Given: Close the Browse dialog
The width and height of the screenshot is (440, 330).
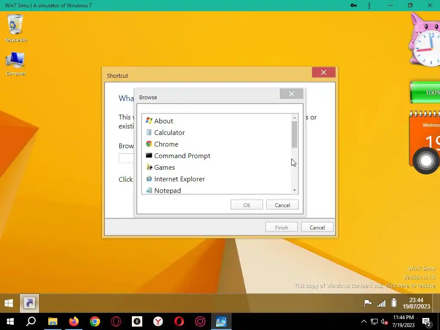Looking at the screenshot, I should pyautogui.click(x=291, y=94).
